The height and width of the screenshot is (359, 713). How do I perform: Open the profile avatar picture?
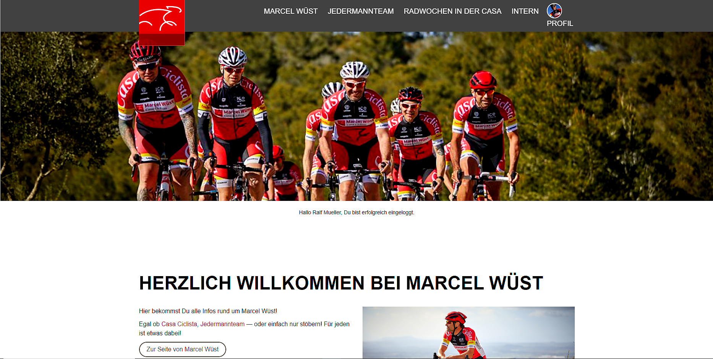coord(554,11)
